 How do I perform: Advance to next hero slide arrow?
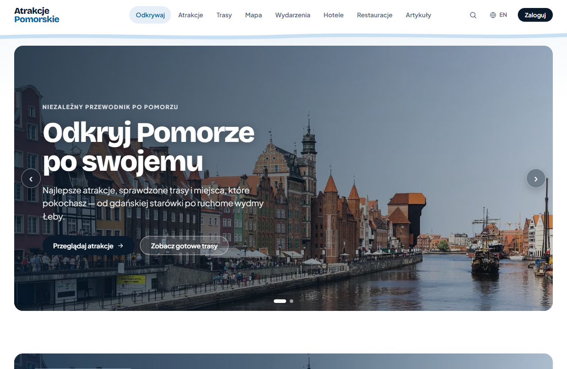point(536,179)
